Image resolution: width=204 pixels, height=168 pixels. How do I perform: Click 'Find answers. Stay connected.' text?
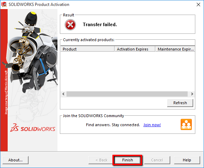point(113,125)
